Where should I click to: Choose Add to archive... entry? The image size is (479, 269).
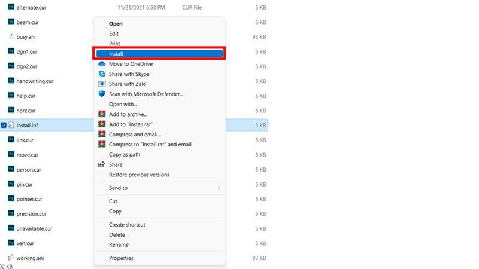pyautogui.click(x=128, y=114)
